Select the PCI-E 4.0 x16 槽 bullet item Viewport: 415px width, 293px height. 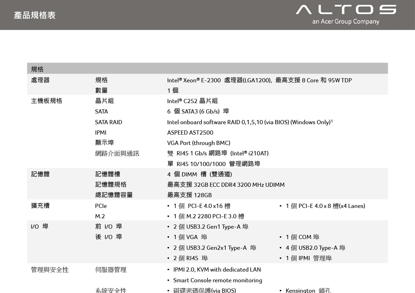tap(202, 206)
